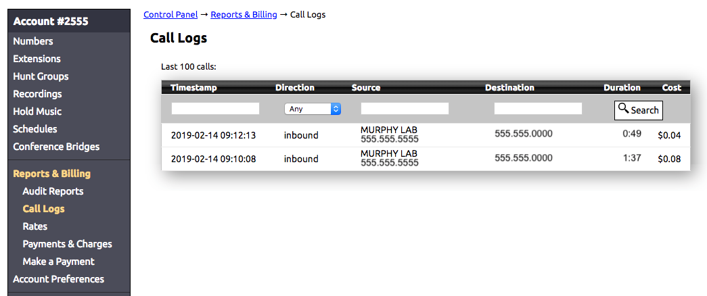Click the Destination filter text box
The width and height of the screenshot is (707, 296).
[538, 109]
